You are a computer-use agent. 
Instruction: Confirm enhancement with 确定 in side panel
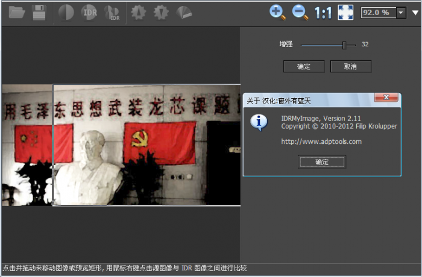[304, 66]
